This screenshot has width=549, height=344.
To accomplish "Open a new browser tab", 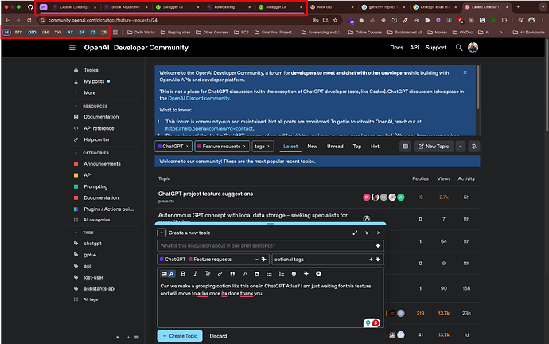I will pyautogui.click(x=518, y=6).
